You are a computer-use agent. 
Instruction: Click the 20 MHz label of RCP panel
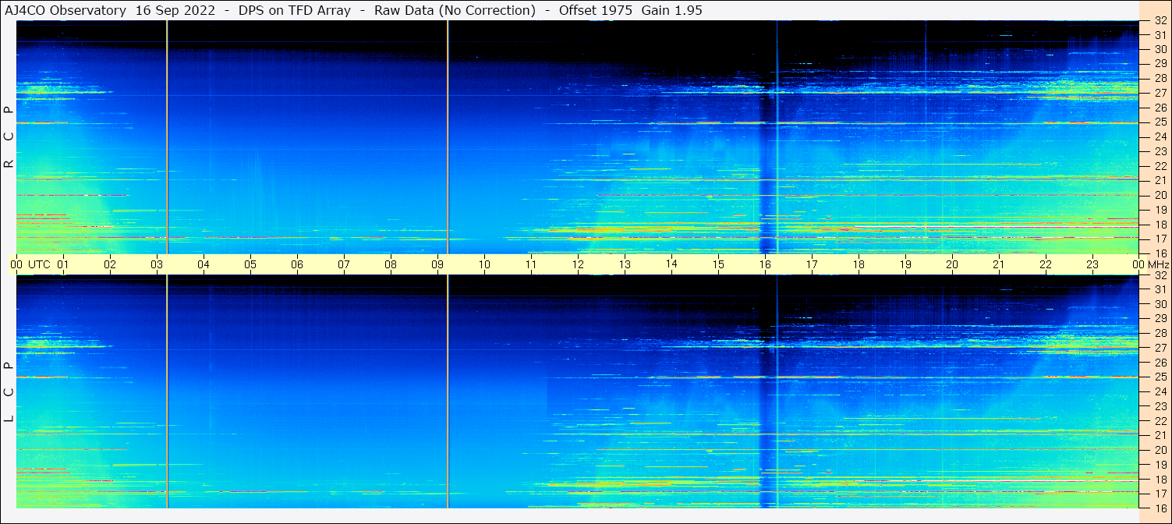[x=1160, y=195]
